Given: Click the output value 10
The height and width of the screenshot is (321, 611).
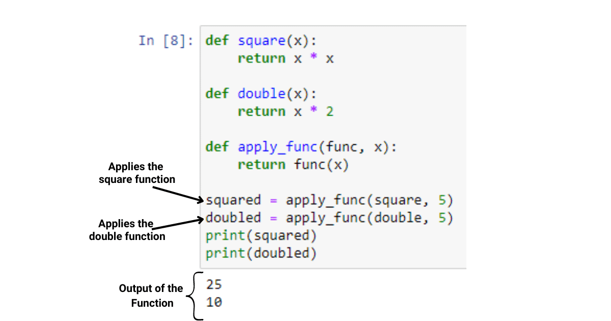Looking at the screenshot, I should click(x=214, y=302).
